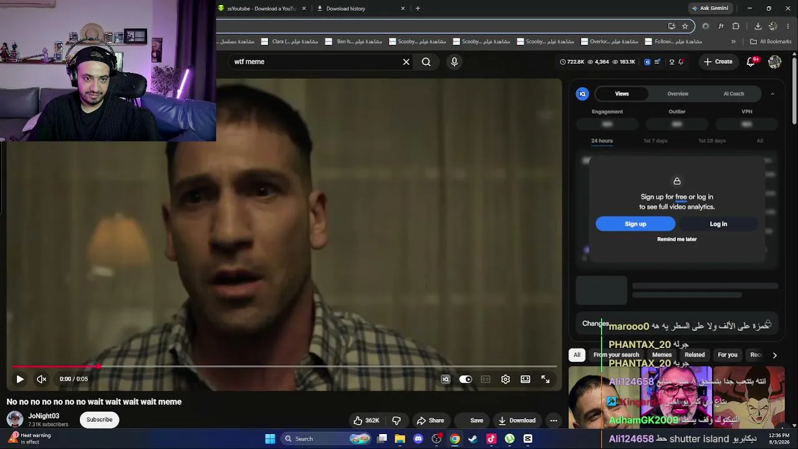Viewport: 798px width, 449px height.
Task: Open the browser extensions puzzle icon
Action: tap(736, 26)
